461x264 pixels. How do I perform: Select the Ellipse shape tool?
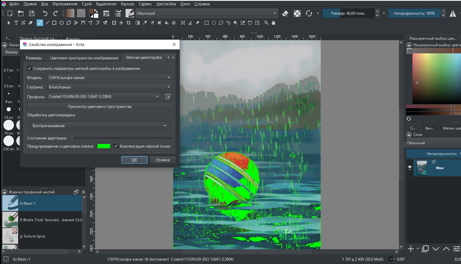(61, 23)
